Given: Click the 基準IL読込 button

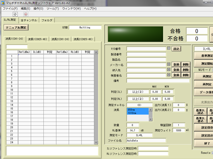Looking at the screenshot, I should click(x=200, y=112).
